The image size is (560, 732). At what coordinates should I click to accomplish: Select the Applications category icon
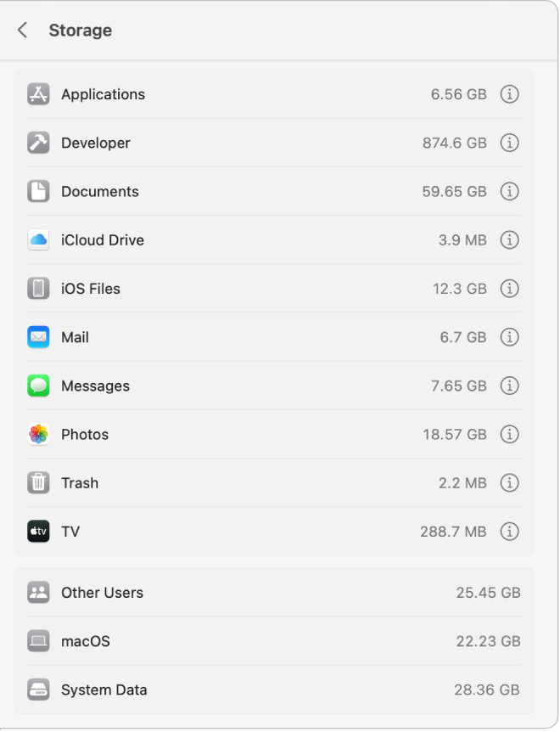[37, 94]
